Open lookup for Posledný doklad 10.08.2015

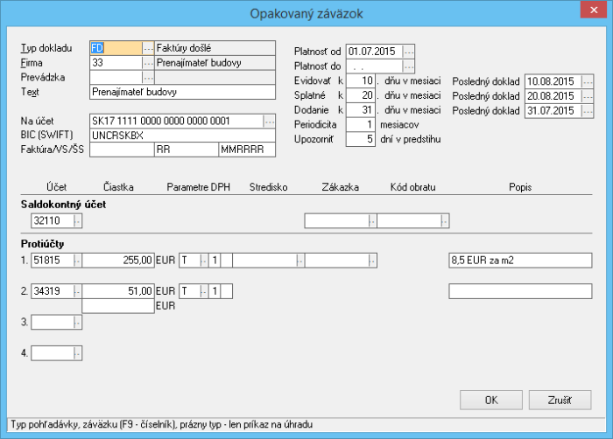[588, 81]
